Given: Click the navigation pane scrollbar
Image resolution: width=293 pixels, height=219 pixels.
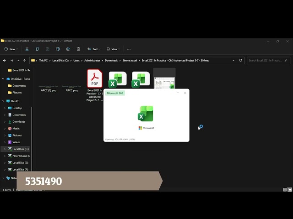Looking at the screenshot, I should point(32,139).
